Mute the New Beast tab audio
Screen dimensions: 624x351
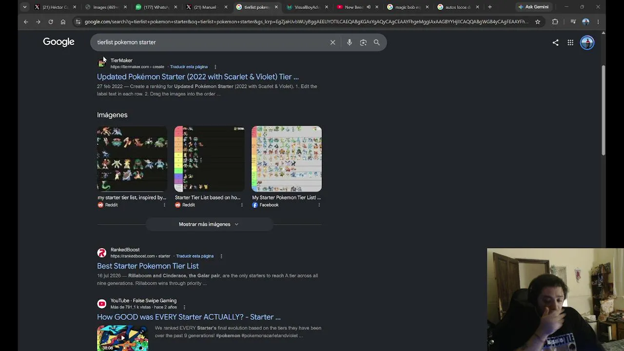tap(369, 7)
